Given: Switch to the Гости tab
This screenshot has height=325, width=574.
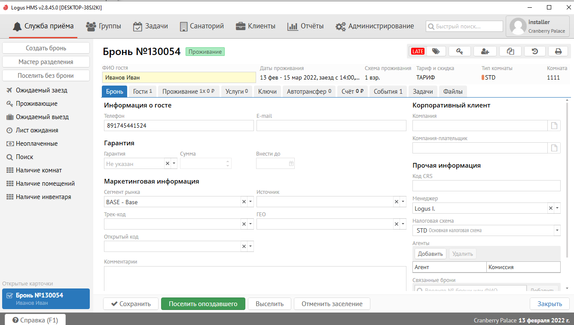Looking at the screenshot, I should point(143,91).
